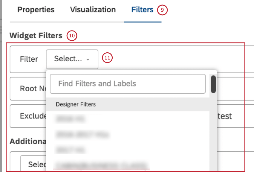The width and height of the screenshot is (254, 172).
Task: Choose the second blurred filter option
Action: point(82,135)
